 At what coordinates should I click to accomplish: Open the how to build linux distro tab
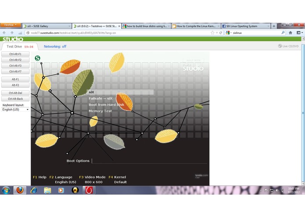click(x=147, y=26)
